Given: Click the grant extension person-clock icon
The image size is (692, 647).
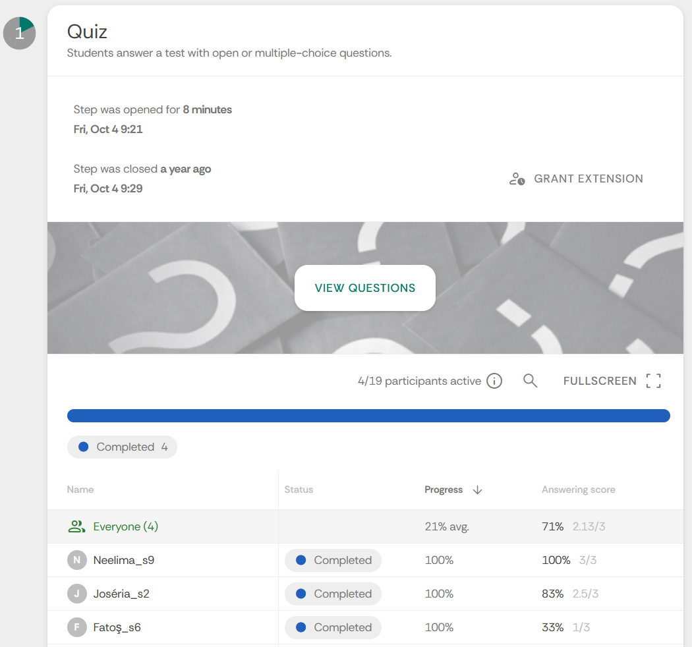Looking at the screenshot, I should pos(517,179).
